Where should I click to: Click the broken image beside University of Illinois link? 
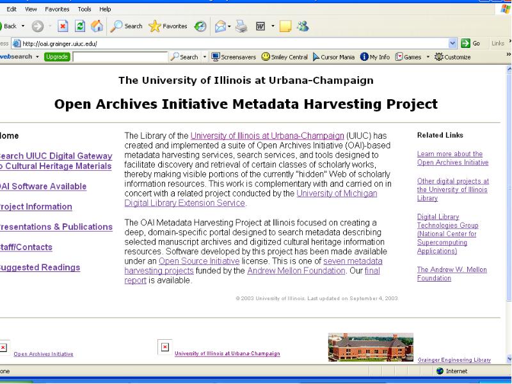click(165, 347)
